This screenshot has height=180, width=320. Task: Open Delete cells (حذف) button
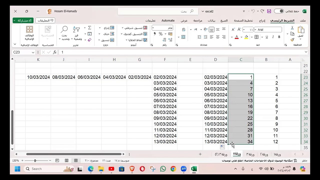107,34
